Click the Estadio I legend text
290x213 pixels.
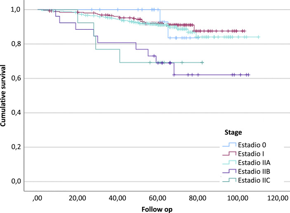(x=250, y=154)
